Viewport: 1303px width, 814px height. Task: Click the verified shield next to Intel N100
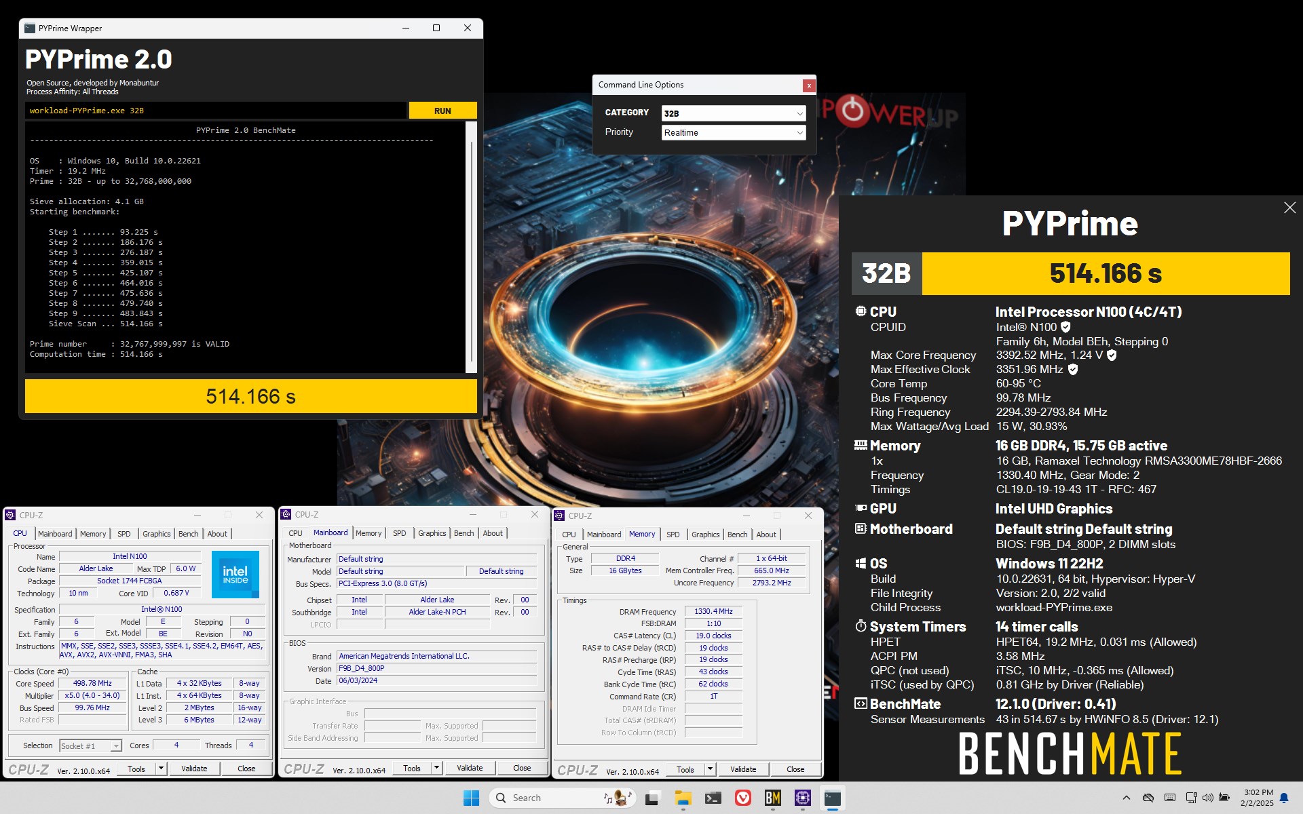point(1065,327)
